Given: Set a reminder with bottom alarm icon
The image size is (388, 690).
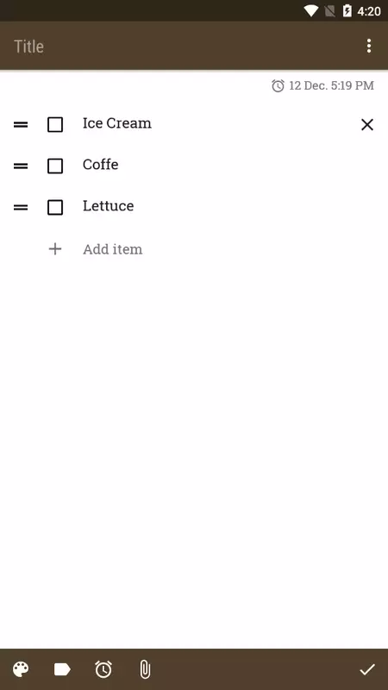Looking at the screenshot, I should 103,669.
